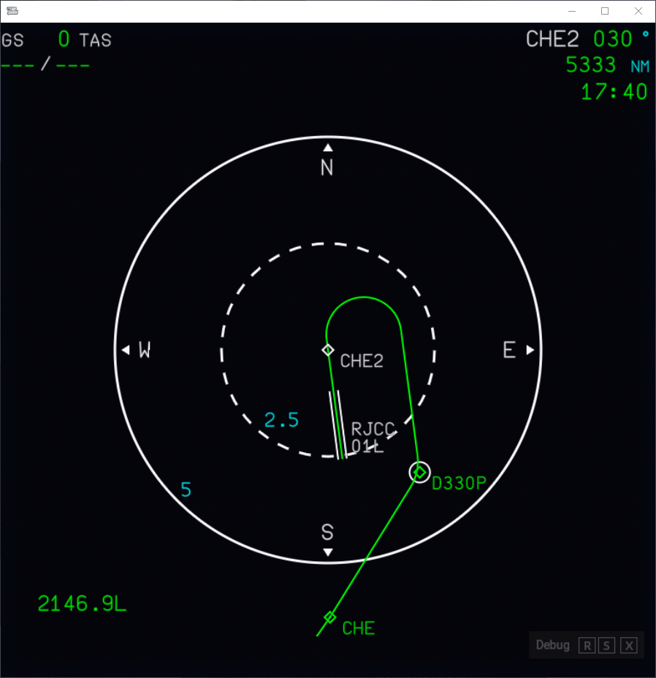The image size is (656, 678).
Task: Click the East arrow on compass ring
Action: click(x=530, y=350)
